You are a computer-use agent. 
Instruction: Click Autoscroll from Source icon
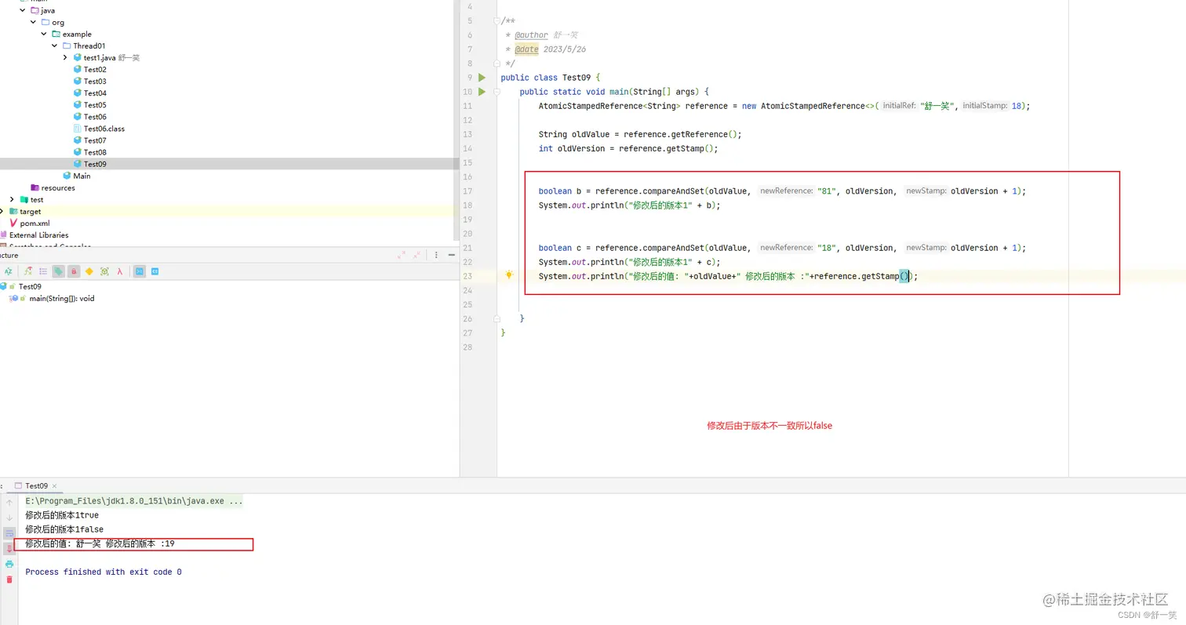[x=155, y=271]
